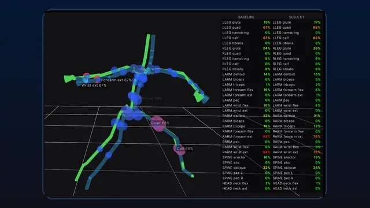Select RLEG glute in the BASELINE column
370x208 pixels.
point(246,49)
